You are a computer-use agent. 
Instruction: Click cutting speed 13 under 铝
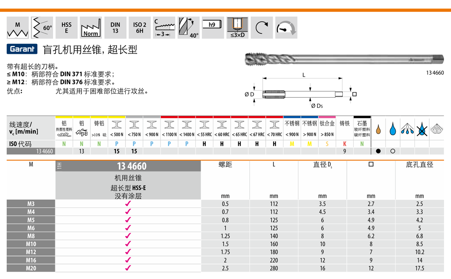pos(82,151)
